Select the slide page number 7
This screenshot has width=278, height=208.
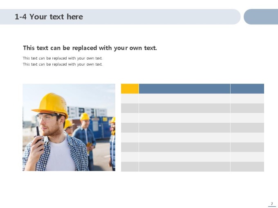(272, 204)
